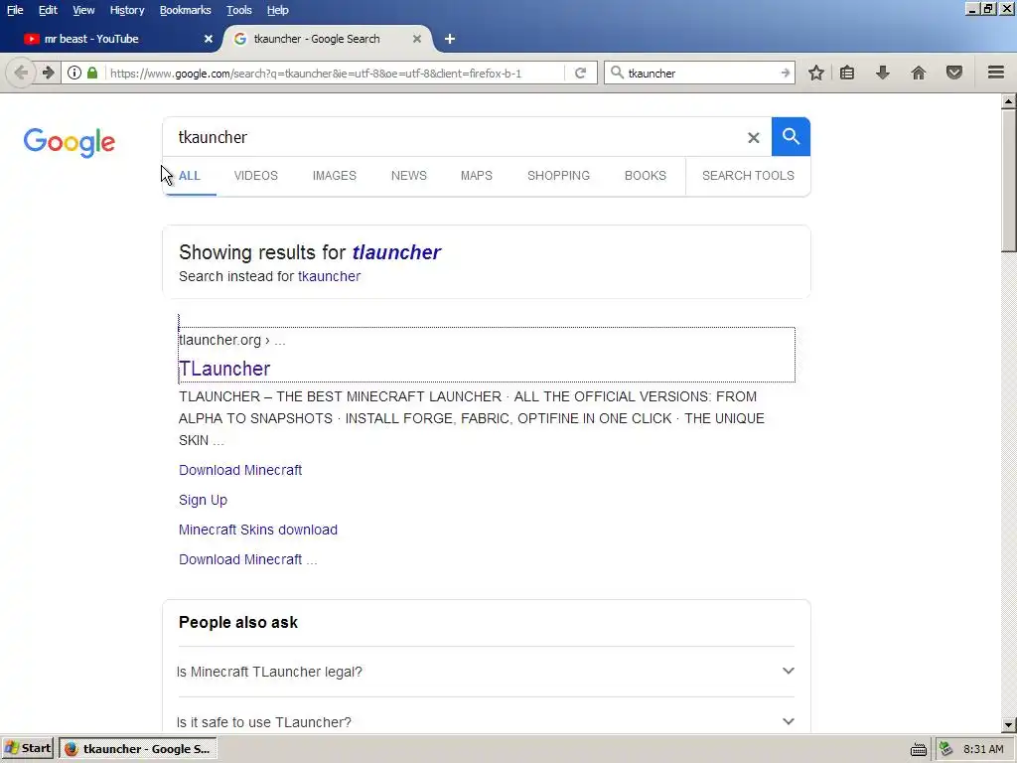The width and height of the screenshot is (1017, 763).
Task: Bookmark this page with the star icon
Action: coord(816,73)
